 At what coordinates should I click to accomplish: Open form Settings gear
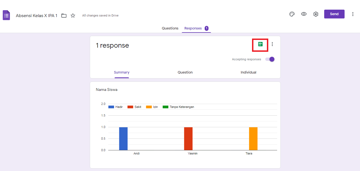coord(316,14)
